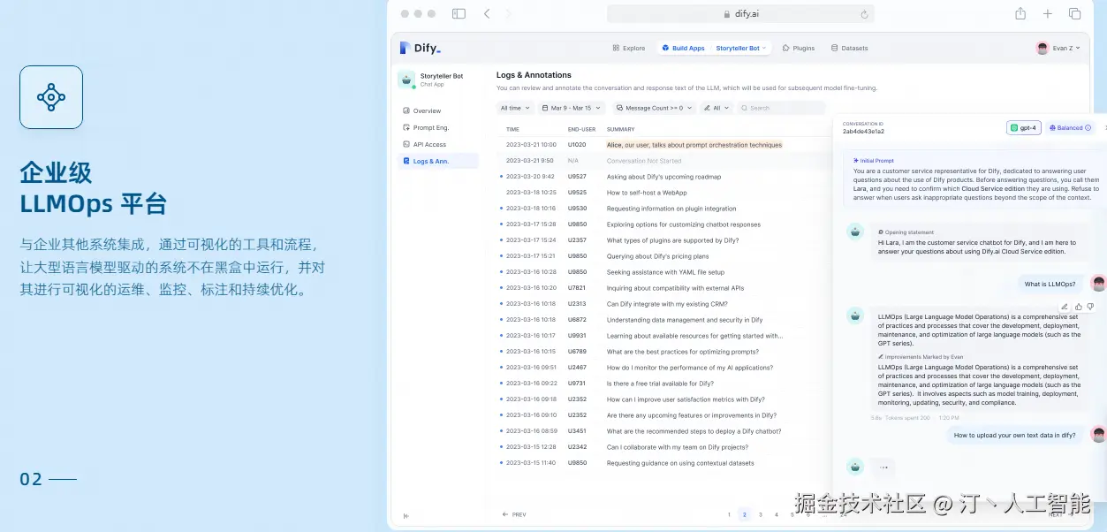
Task: Collapse the sidebar with the bottom-left arrow icon
Action: click(x=406, y=515)
